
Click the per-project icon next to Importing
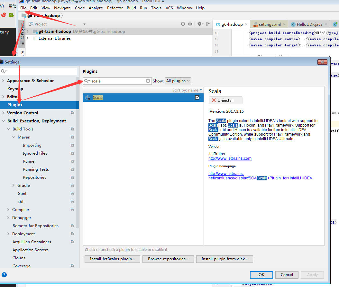click(72, 145)
